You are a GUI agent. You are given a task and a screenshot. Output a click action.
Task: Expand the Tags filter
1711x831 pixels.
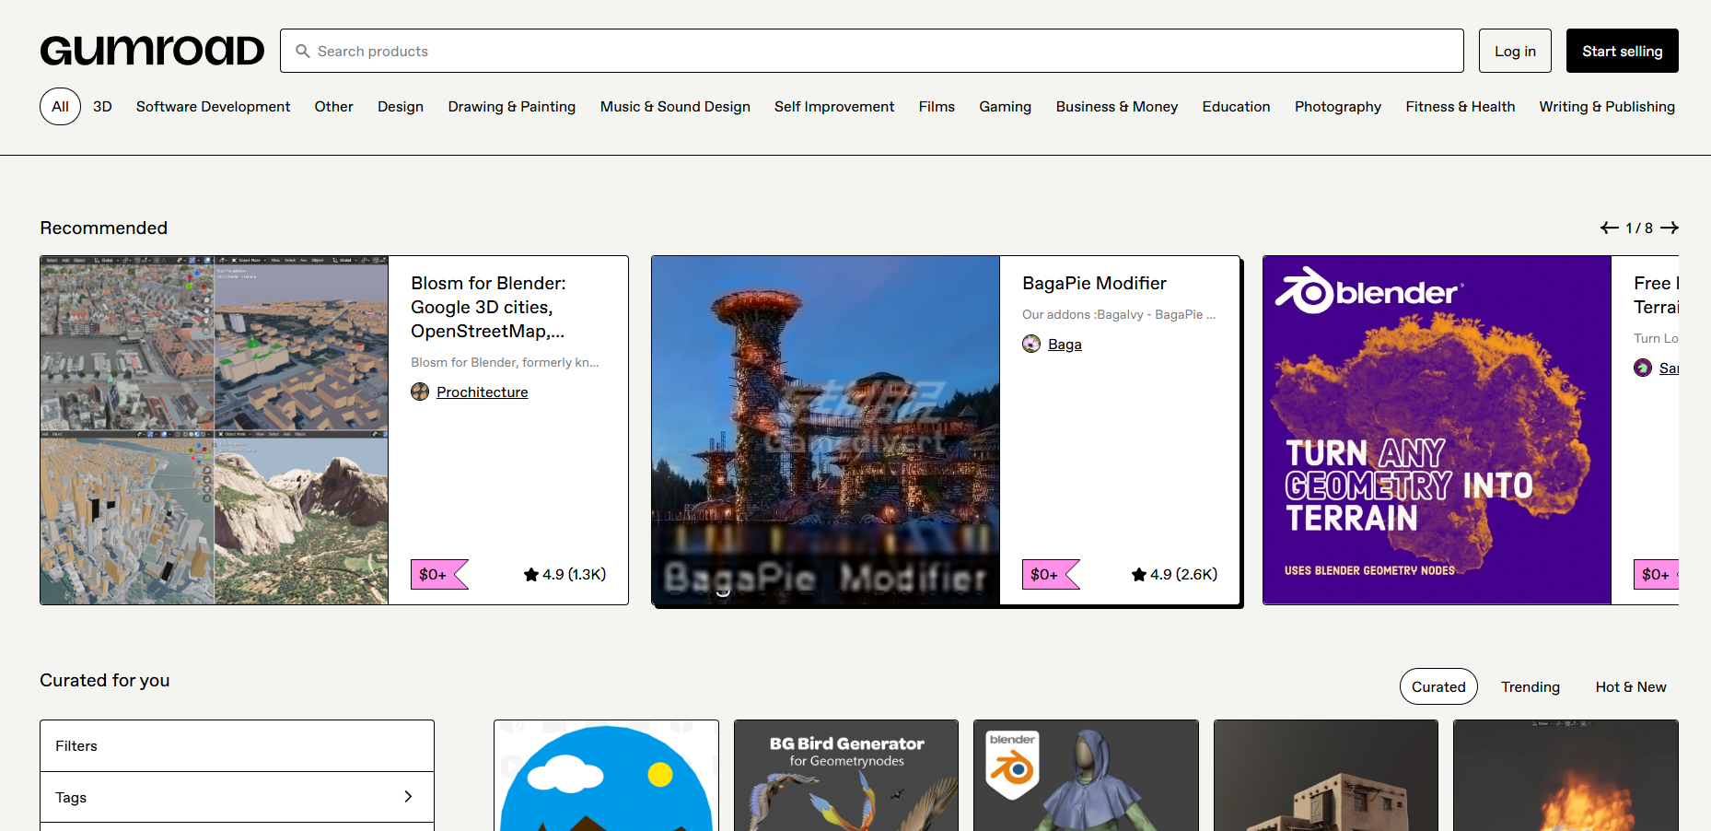coord(237,797)
